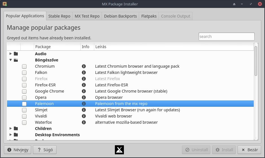Collapse the Böngészőve category arrow

pyautogui.click(x=10, y=60)
